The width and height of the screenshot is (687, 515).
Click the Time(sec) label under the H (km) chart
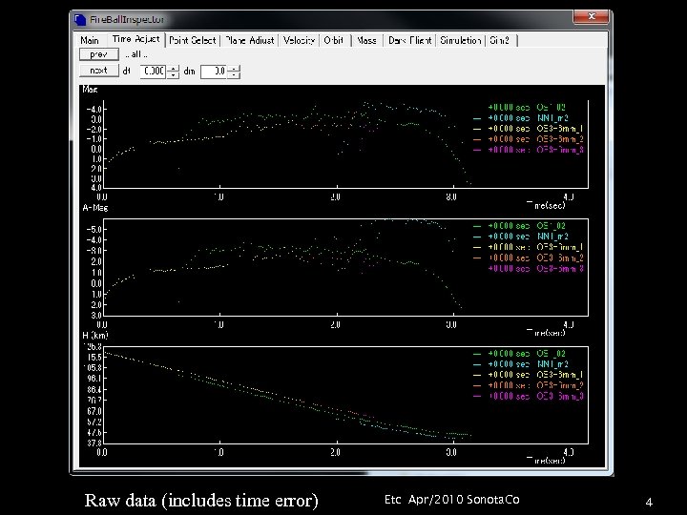point(546,460)
